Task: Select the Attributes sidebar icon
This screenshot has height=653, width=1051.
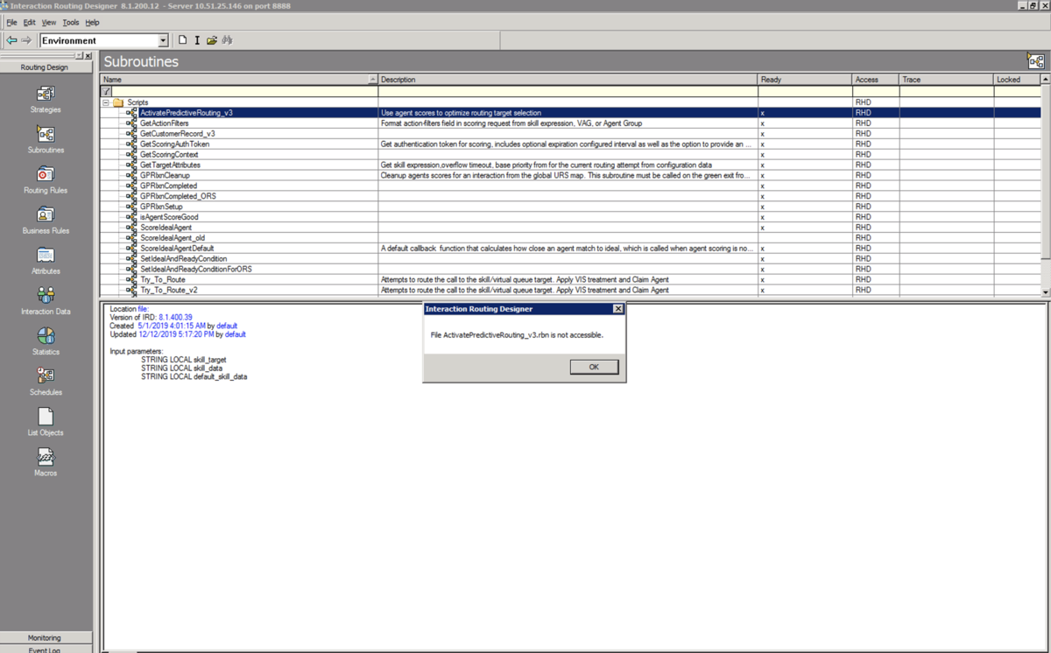Action: coord(46,255)
